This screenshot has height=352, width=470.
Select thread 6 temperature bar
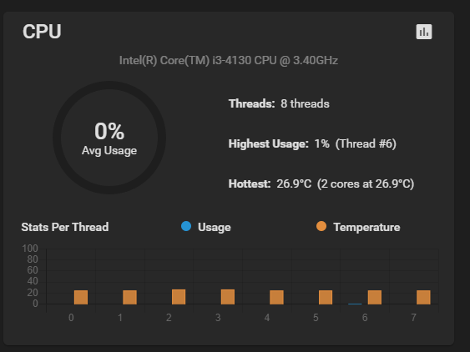pyautogui.click(x=375, y=297)
